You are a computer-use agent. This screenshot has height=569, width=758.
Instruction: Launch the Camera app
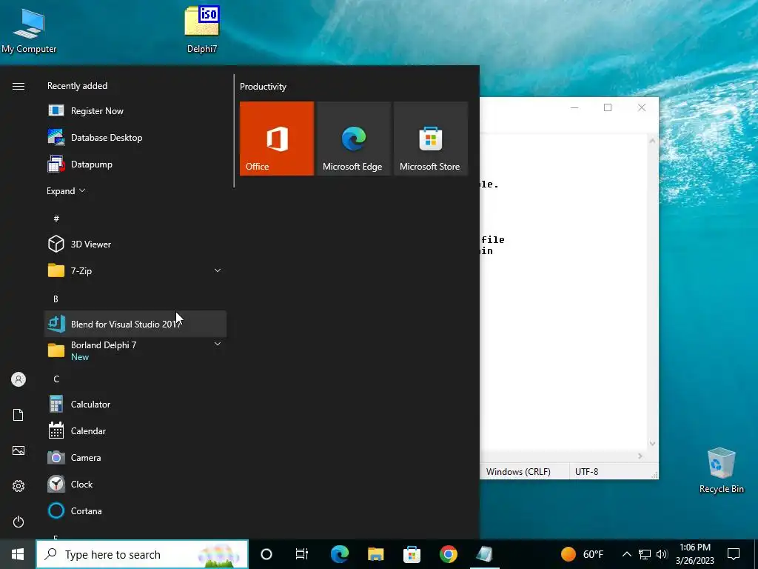point(135,457)
